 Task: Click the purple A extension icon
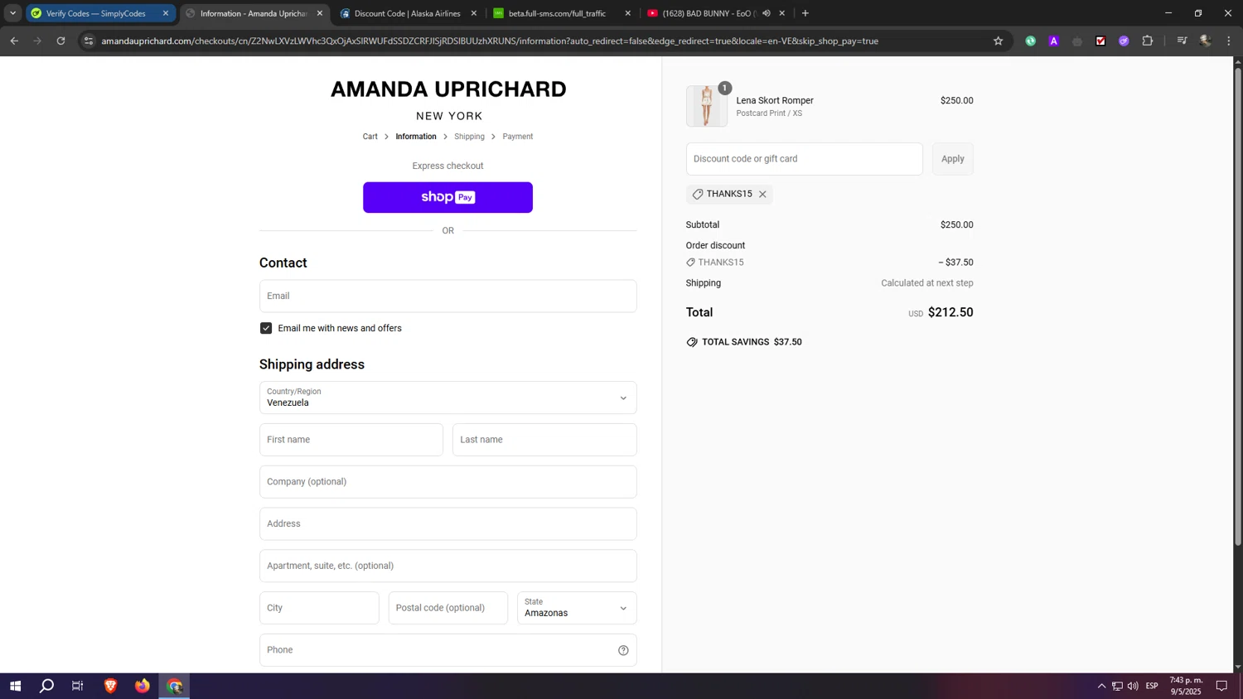[x=1053, y=41]
